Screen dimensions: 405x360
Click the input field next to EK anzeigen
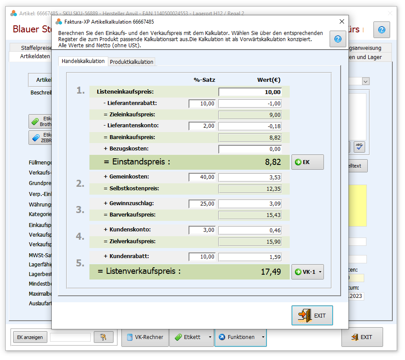tap(70, 337)
